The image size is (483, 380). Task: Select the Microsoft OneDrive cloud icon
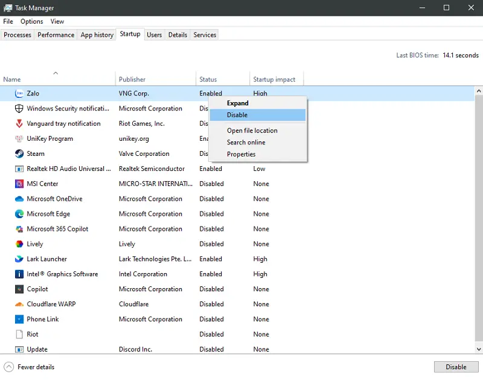pos(19,199)
